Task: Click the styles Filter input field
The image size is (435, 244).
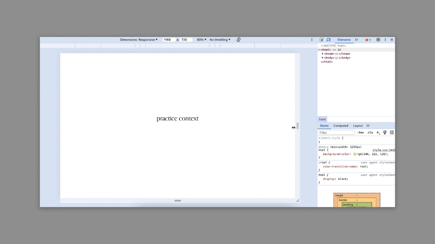Action: 337,133
